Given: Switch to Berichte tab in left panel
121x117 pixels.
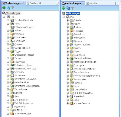Looking at the screenshot, I should coord(34,3).
